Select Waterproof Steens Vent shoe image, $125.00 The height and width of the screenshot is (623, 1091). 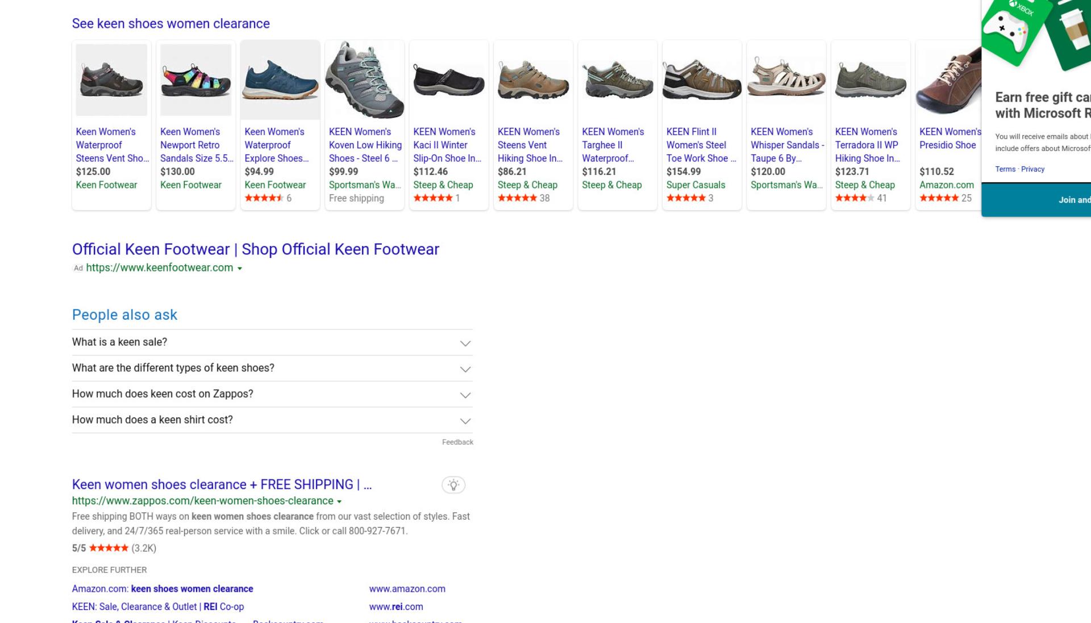click(111, 80)
